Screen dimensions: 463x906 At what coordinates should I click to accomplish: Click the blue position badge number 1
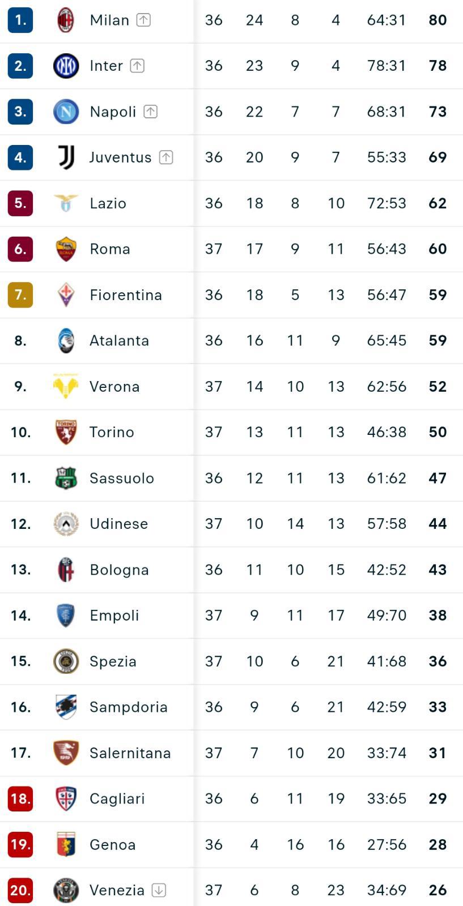pos(20,20)
